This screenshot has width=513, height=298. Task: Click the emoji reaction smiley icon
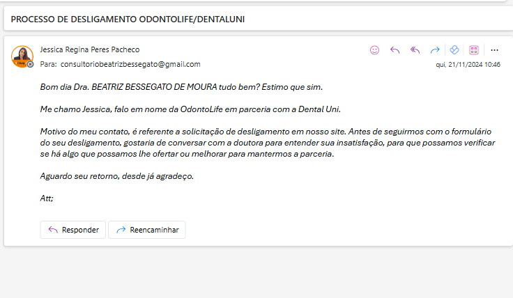pos(375,50)
